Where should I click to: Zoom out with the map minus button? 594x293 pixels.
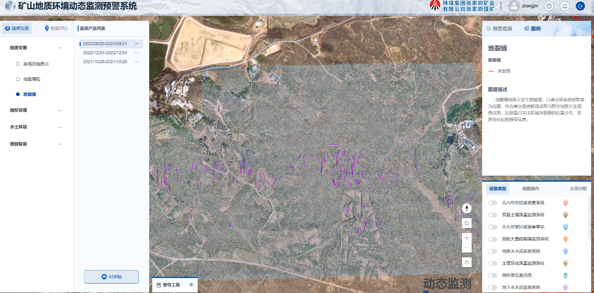coord(467,248)
